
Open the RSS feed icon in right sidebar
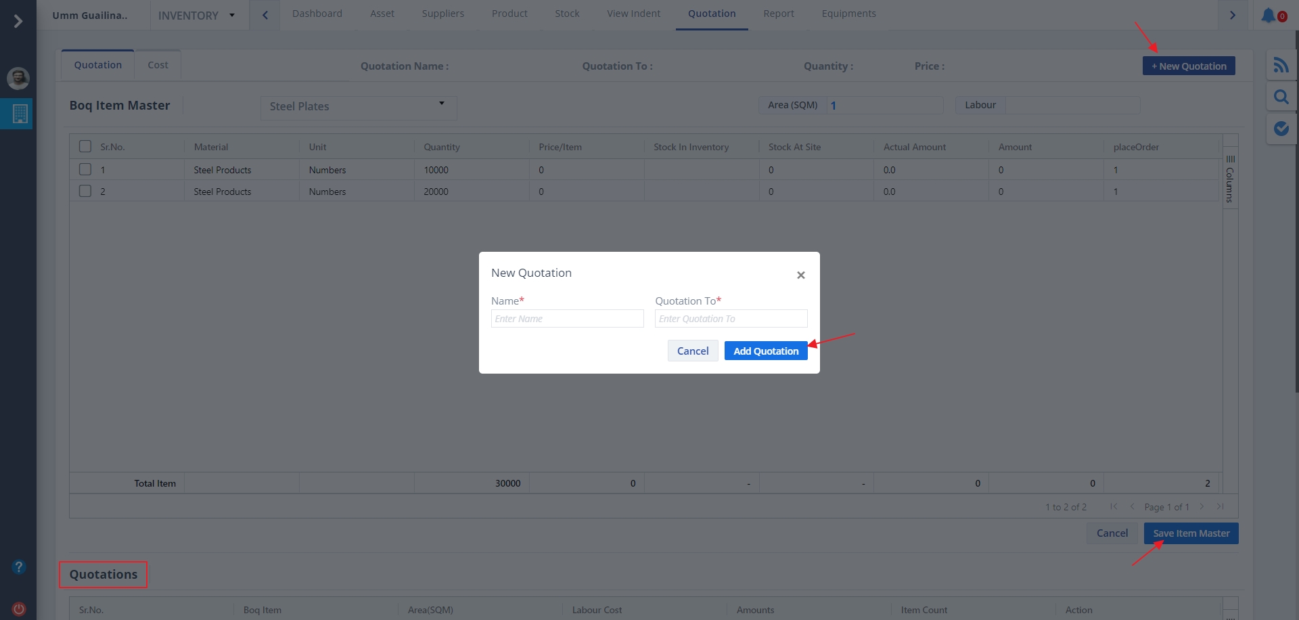(x=1281, y=65)
